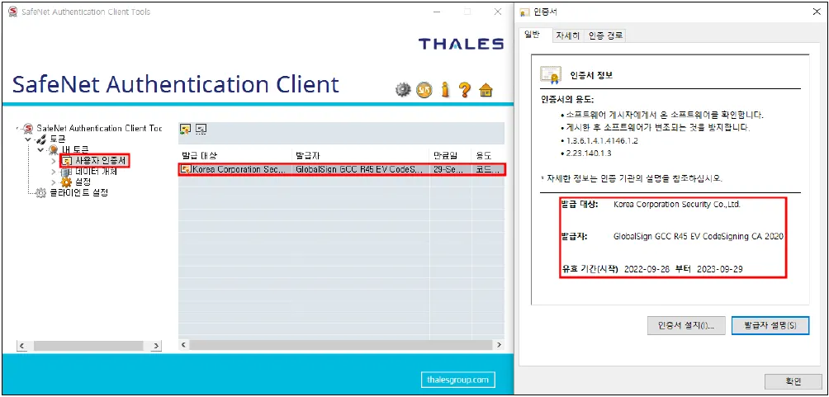
Task: Click certificate list scroll right arrow
Action: click(x=499, y=345)
